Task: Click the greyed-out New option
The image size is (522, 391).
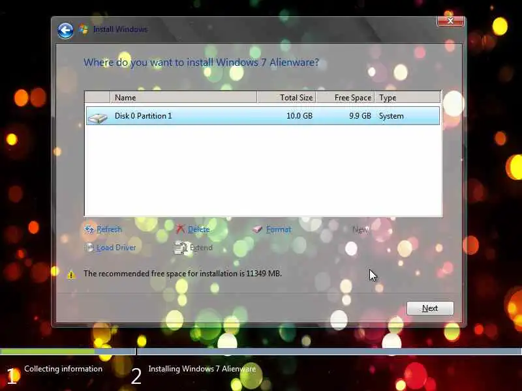Action: click(361, 229)
